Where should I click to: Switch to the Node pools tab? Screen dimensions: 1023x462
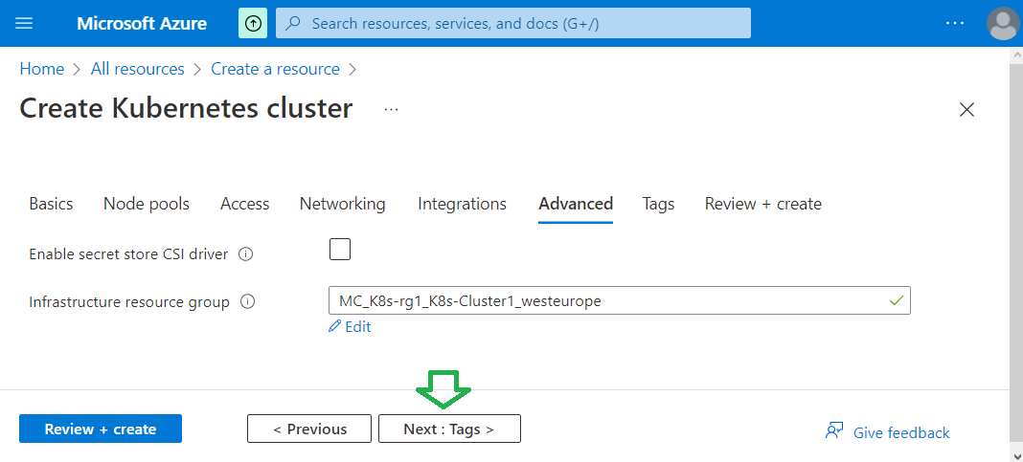[147, 204]
